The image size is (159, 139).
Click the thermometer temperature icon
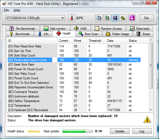click(71, 18)
